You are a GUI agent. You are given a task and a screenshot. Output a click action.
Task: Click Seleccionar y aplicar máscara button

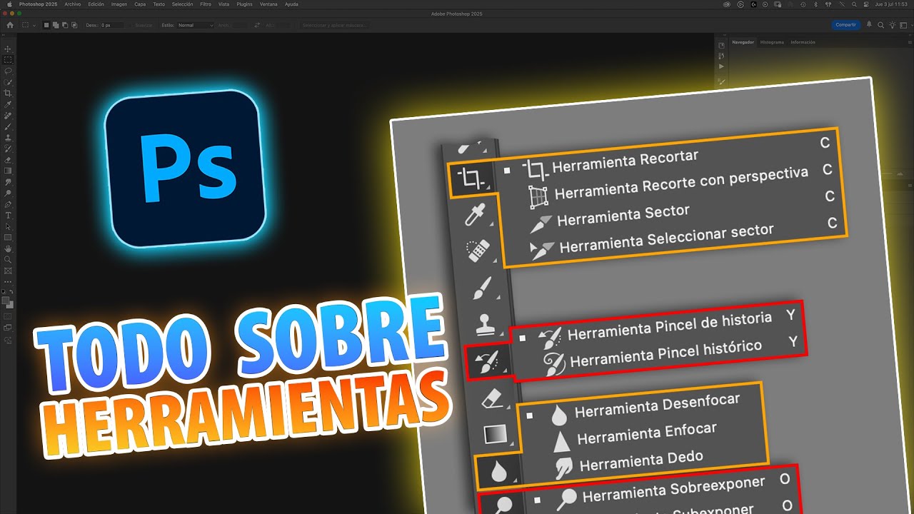(x=334, y=25)
